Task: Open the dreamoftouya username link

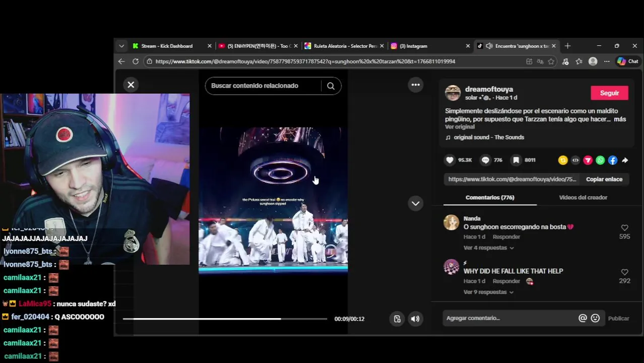Action: 489,89
